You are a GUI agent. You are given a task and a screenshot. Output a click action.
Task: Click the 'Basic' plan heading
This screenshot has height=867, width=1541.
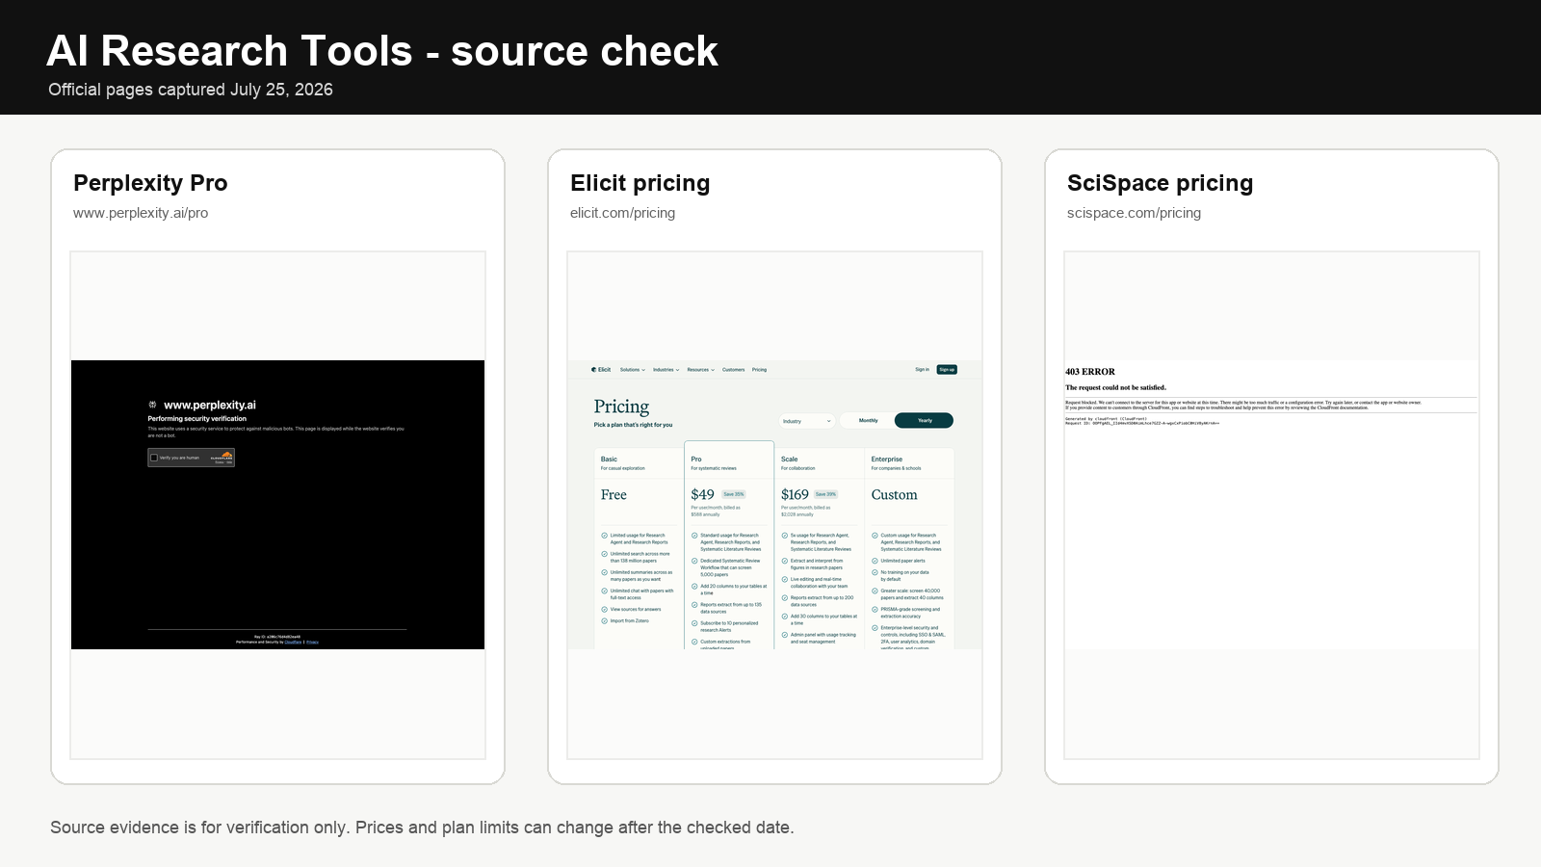click(x=609, y=460)
